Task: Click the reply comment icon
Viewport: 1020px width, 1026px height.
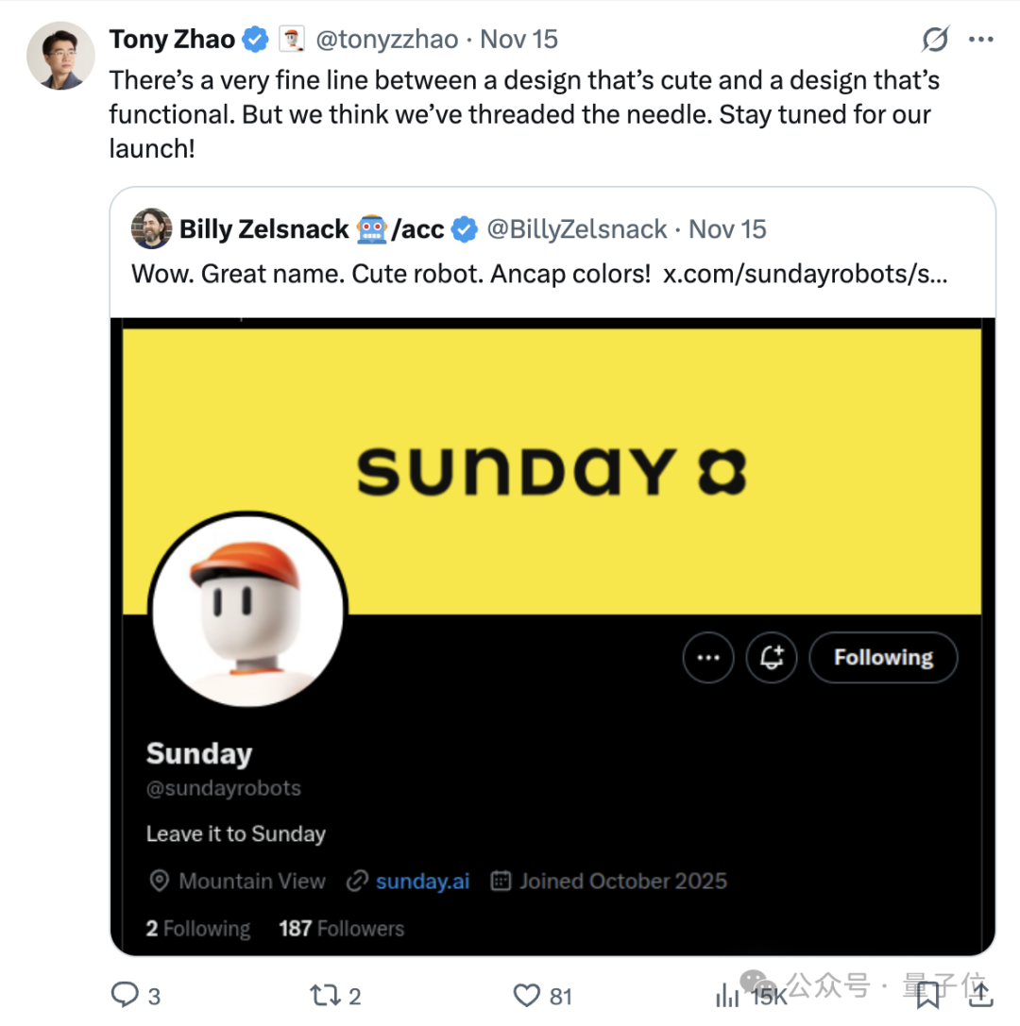Action: tap(125, 994)
